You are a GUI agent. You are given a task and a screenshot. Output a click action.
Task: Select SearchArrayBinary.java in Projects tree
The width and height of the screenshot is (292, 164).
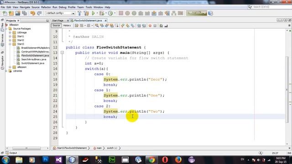coord(33,60)
